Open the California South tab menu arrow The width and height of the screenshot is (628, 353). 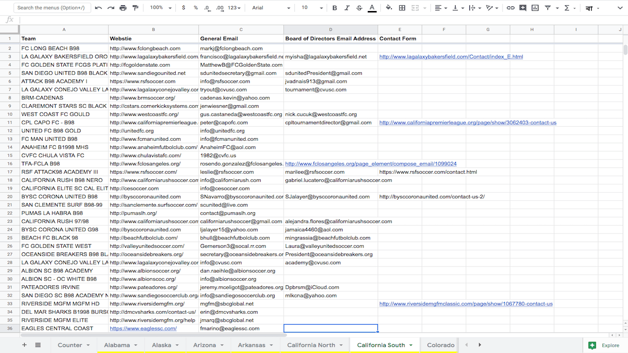pyautogui.click(x=411, y=345)
